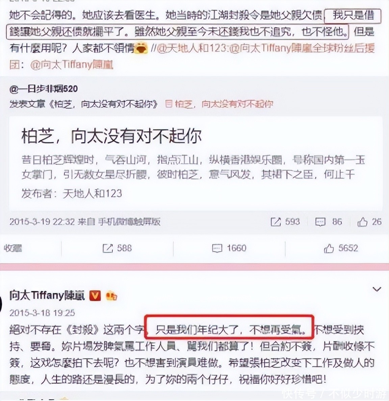
Task: Click the 手机微博触屏版 source link
Action: [129, 221]
